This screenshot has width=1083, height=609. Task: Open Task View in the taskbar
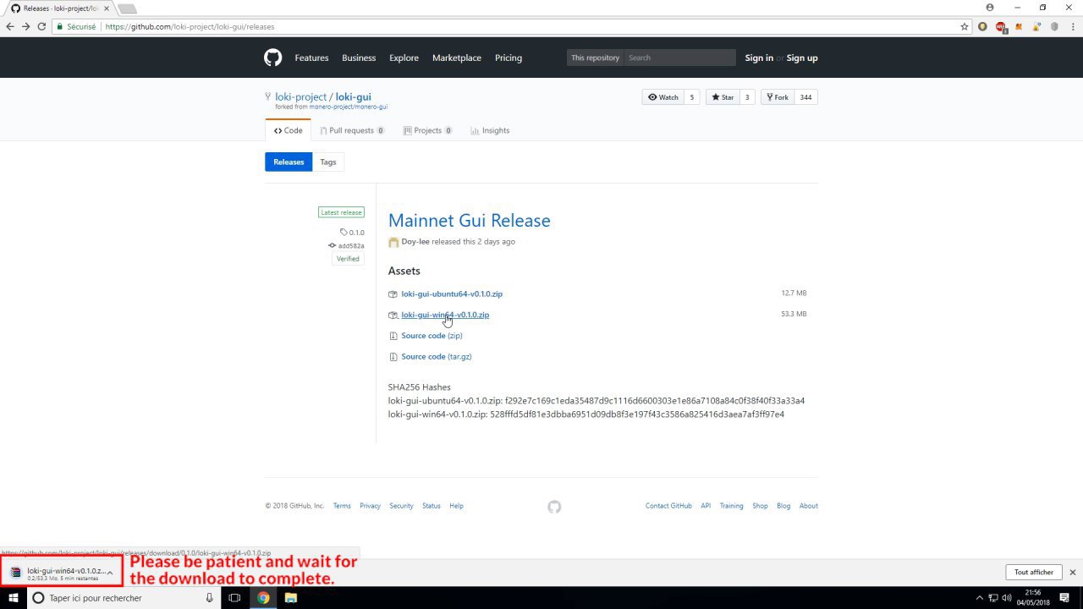(x=234, y=598)
